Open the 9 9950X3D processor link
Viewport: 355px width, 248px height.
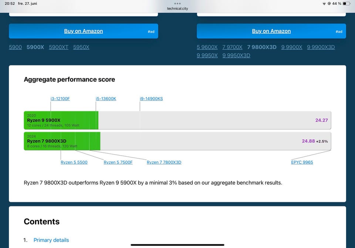[236, 55]
